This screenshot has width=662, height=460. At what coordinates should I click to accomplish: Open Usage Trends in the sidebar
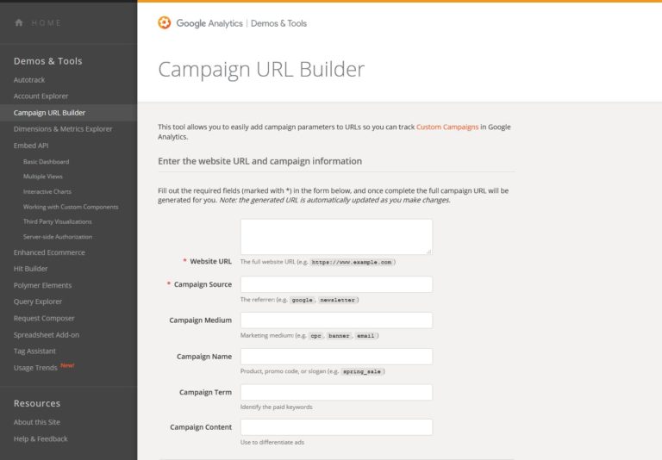point(35,368)
